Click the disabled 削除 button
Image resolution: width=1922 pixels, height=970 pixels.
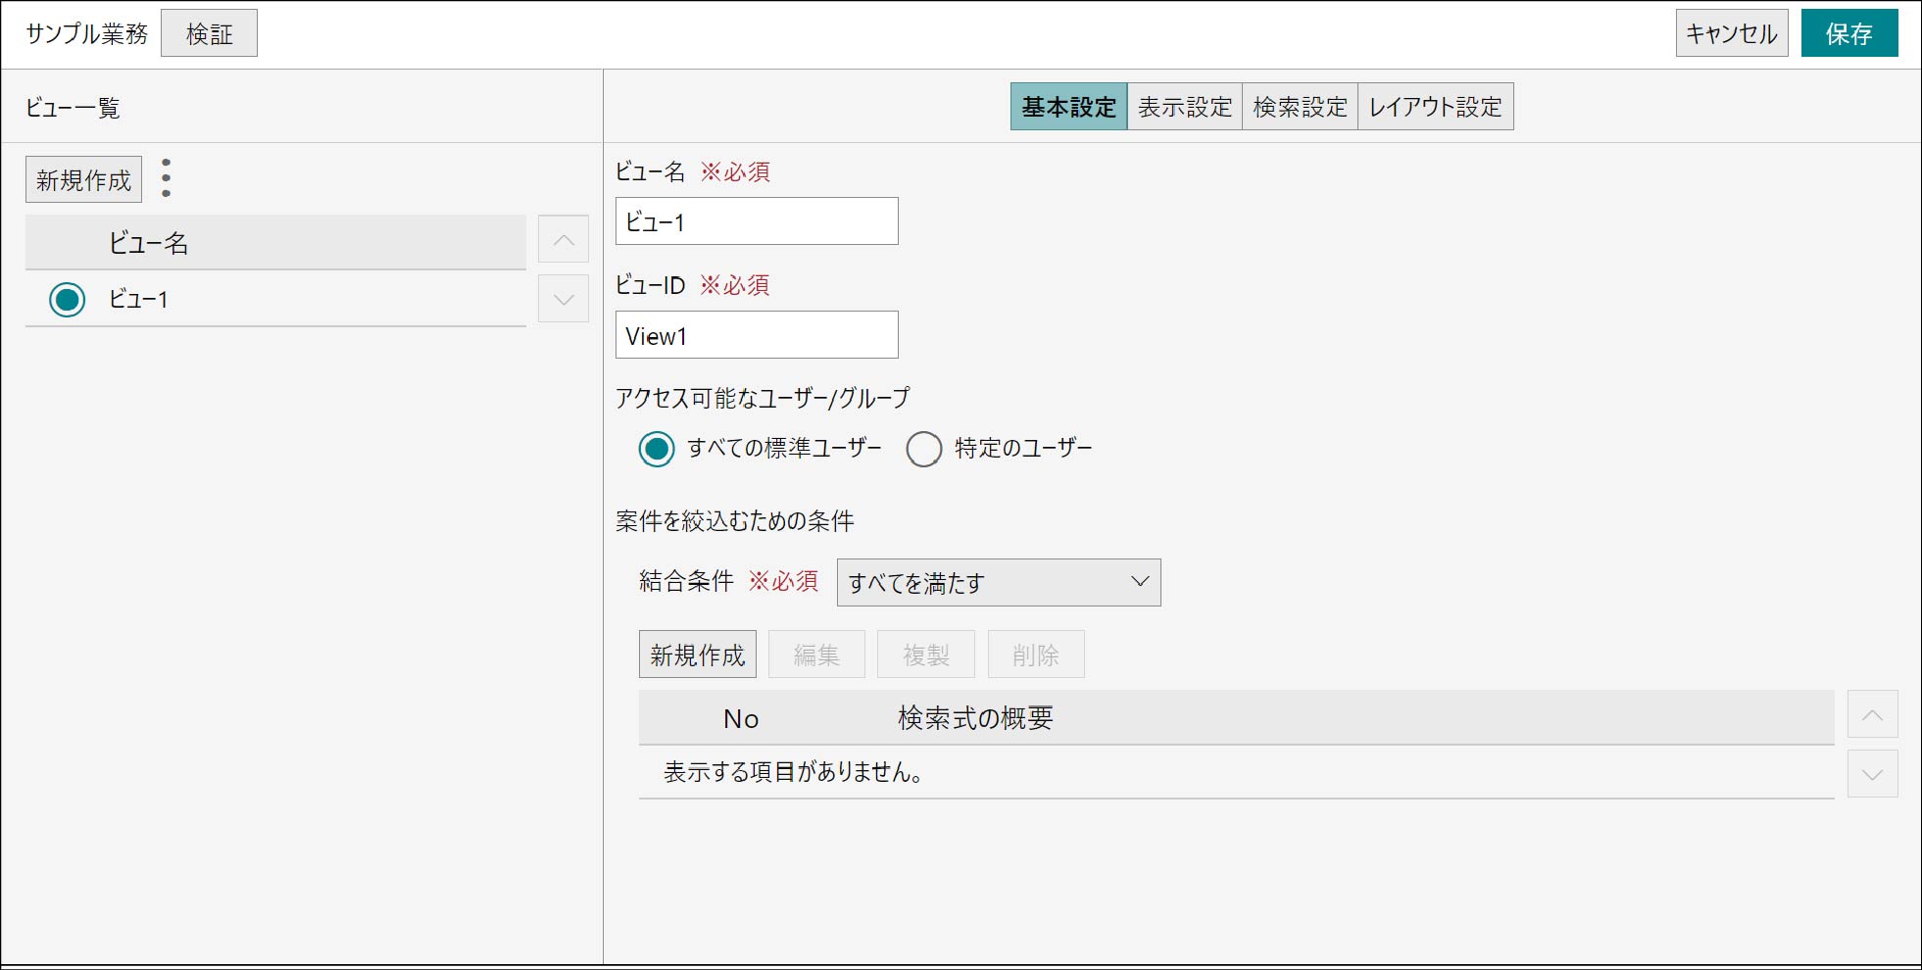pos(1036,655)
